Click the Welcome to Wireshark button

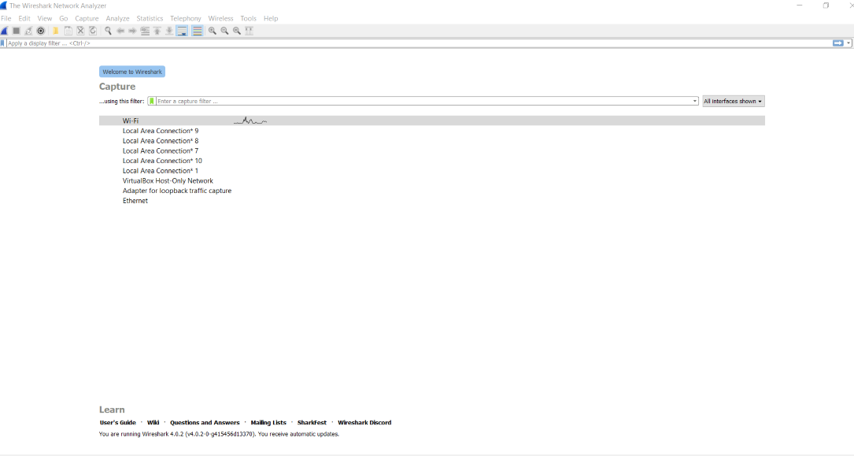[132, 72]
